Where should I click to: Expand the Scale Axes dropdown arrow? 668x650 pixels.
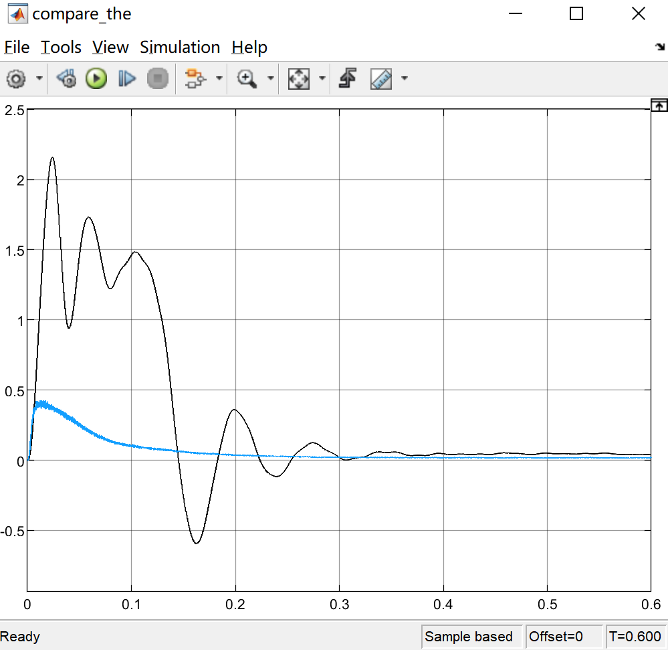[x=322, y=79]
